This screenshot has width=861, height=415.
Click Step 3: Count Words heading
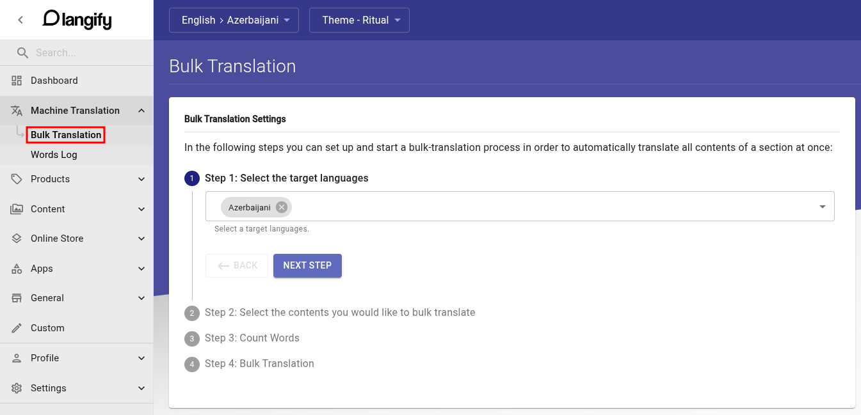click(x=252, y=338)
